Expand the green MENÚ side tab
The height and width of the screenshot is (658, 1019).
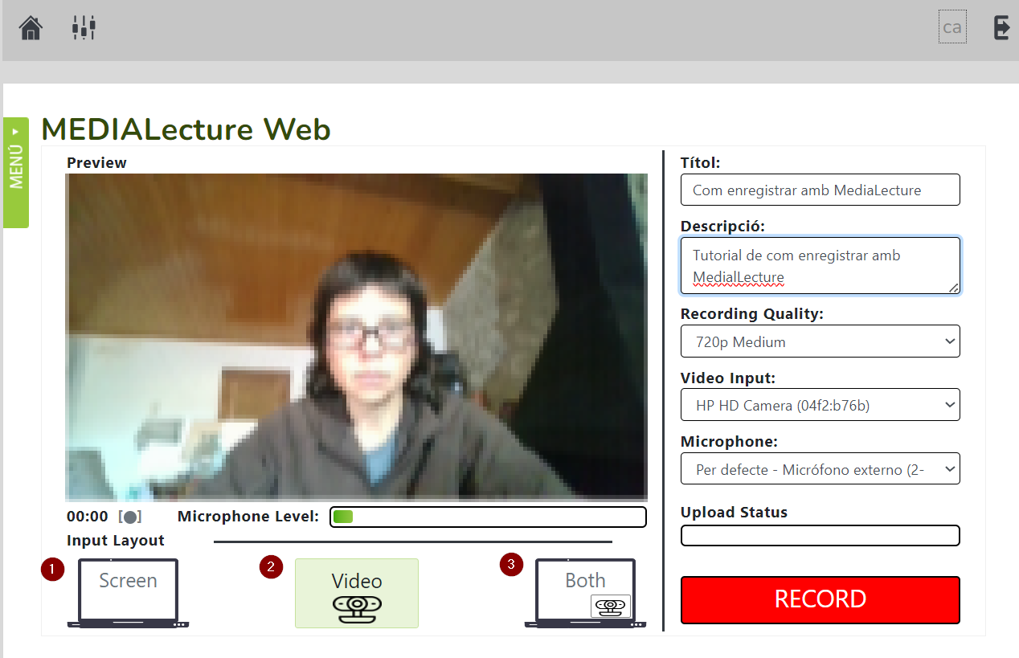point(16,173)
